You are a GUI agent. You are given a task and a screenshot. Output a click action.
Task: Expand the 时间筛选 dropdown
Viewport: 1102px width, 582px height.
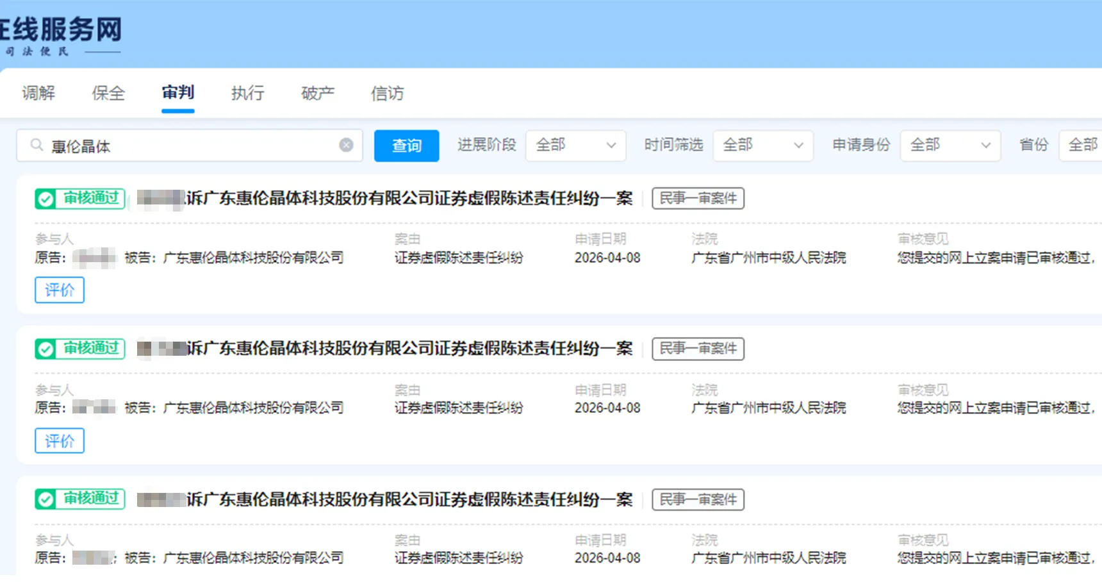click(x=763, y=145)
